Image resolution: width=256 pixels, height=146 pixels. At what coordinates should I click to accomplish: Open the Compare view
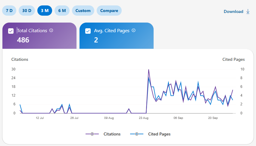109,11
